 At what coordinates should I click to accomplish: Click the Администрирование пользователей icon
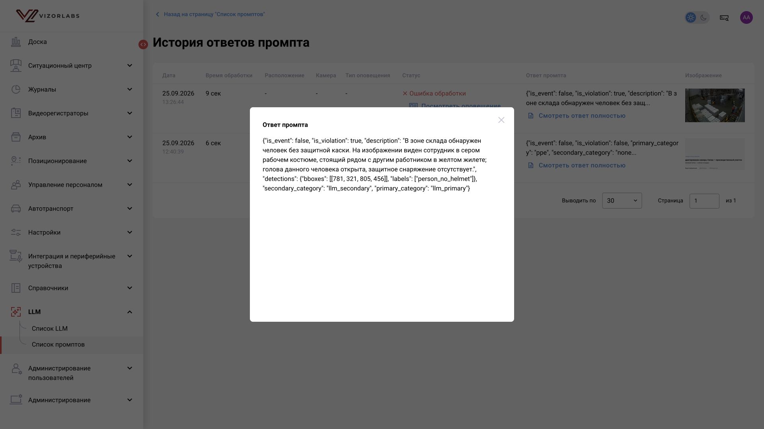[x=16, y=369]
